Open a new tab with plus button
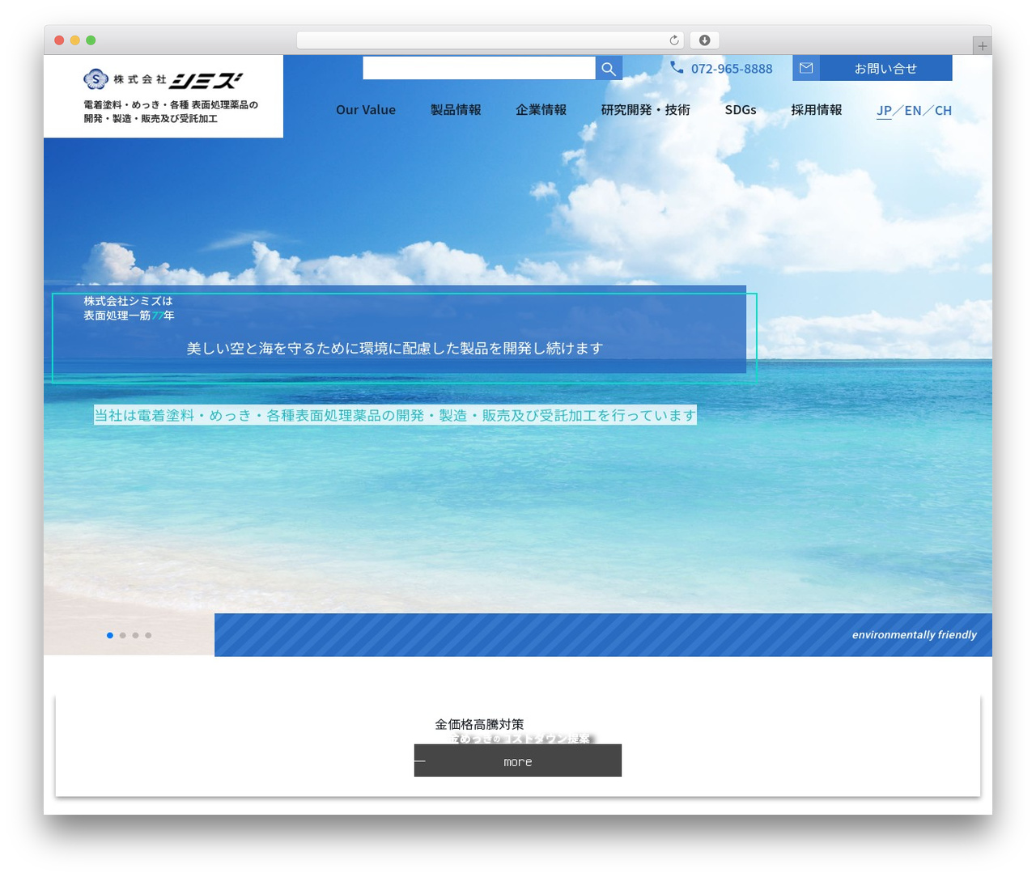Screen dimensions: 1036x877 pos(982,46)
